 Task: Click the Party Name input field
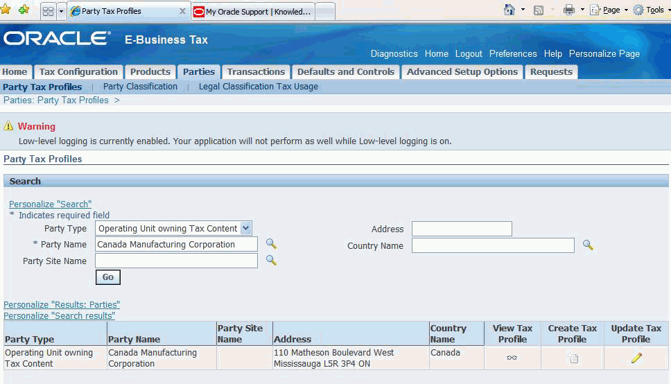tap(176, 245)
